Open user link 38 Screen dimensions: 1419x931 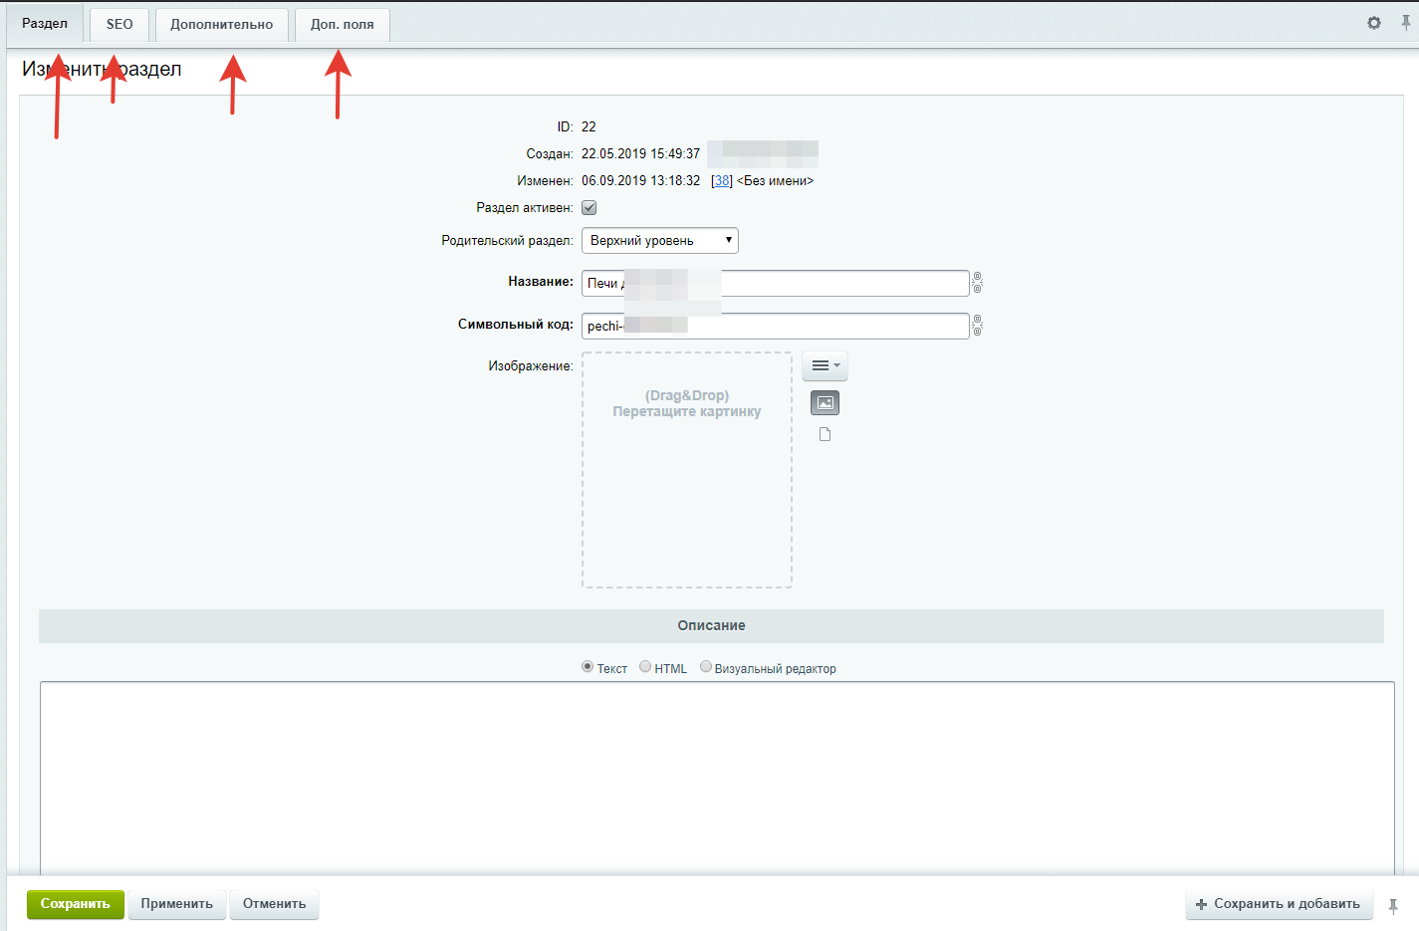(722, 181)
